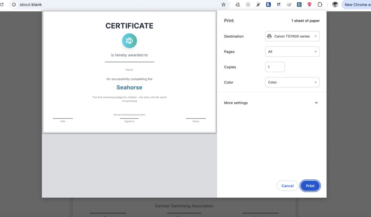Click the dark plug-shaped extension icon

258,5
